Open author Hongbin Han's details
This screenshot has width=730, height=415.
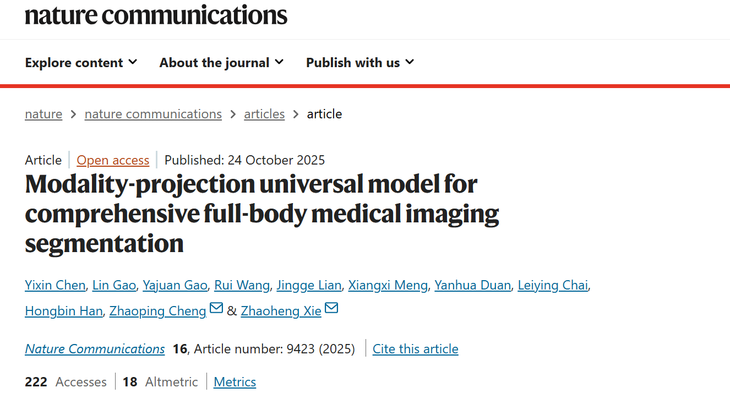[64, 311]
